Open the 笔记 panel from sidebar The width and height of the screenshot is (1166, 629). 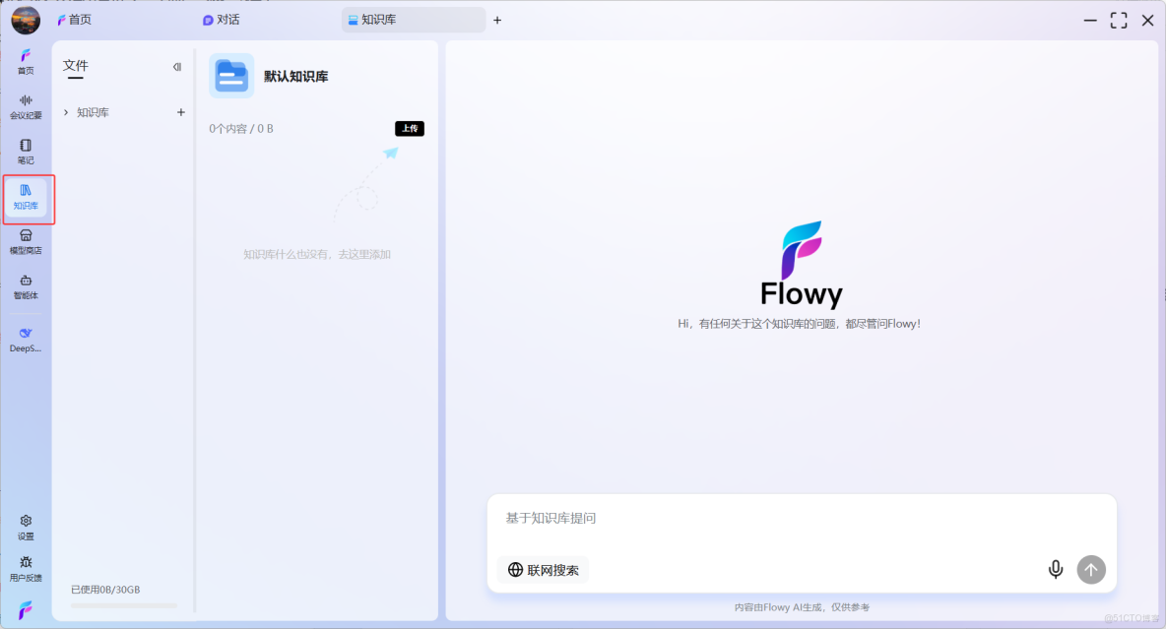26,150
